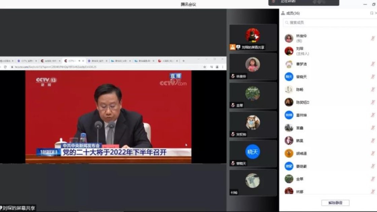Click the bookmark star in Chrome's address bar
Screen dimensions: 377x212
[x=205, y=67]
